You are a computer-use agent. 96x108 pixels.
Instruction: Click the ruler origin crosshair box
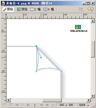point(4,16)
